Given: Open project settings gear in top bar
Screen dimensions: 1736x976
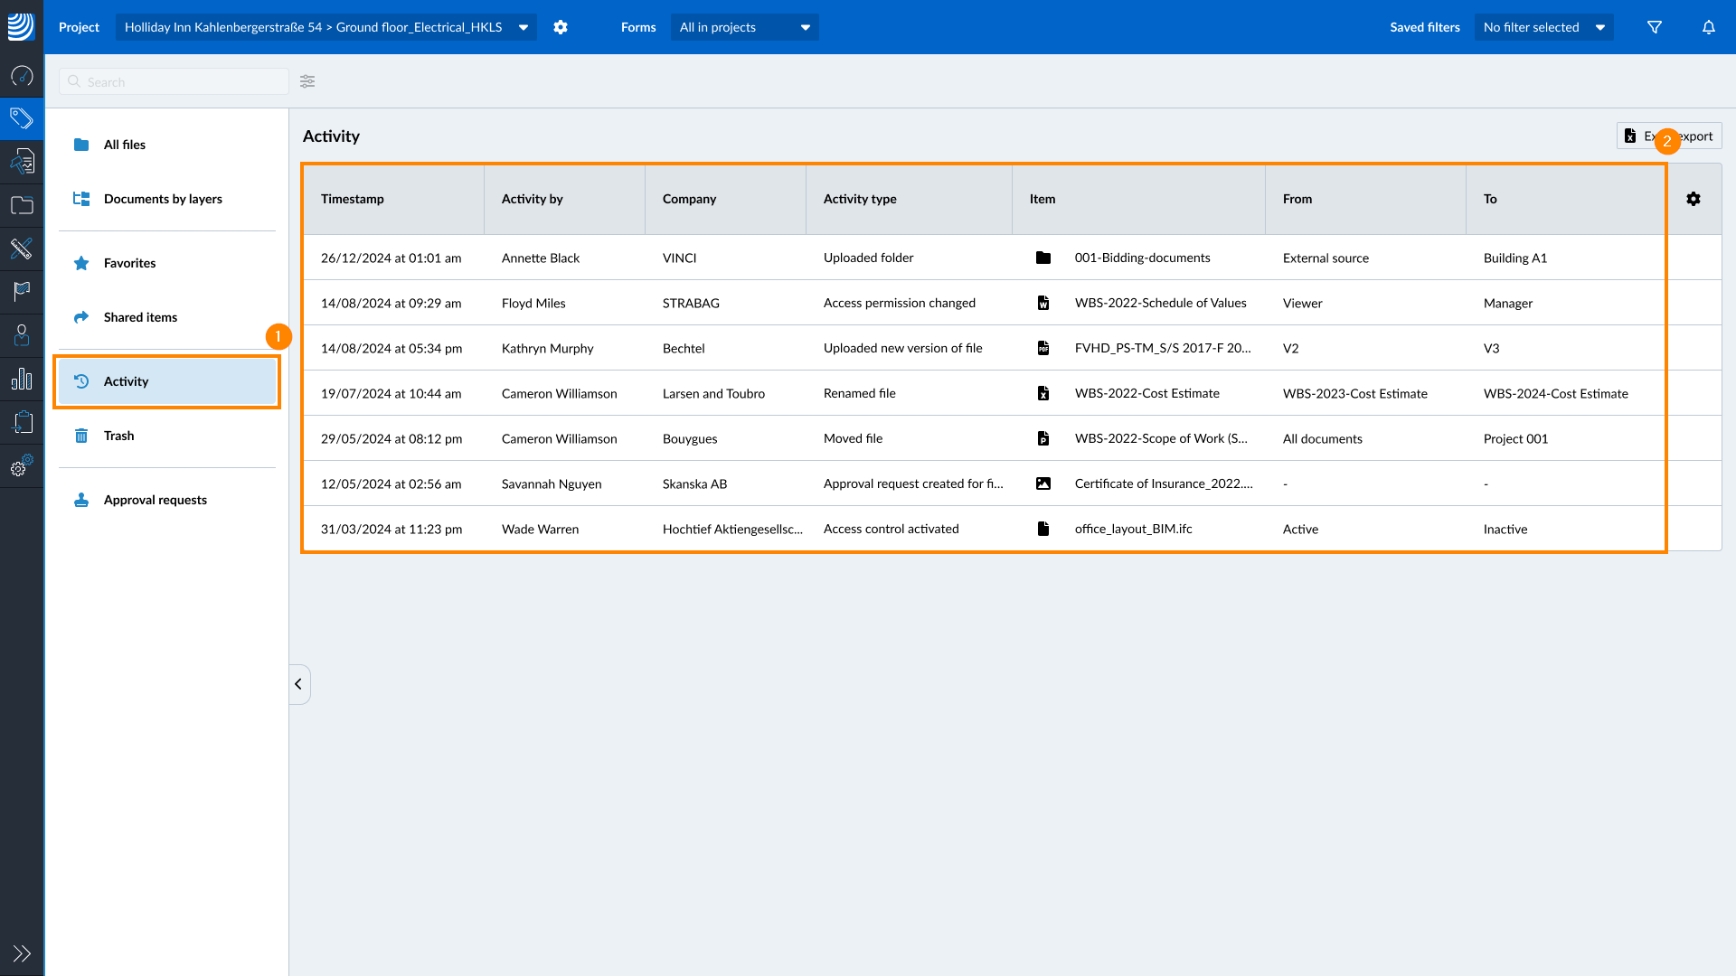Looking at the screenshot, I should click(x=561, y=27).
